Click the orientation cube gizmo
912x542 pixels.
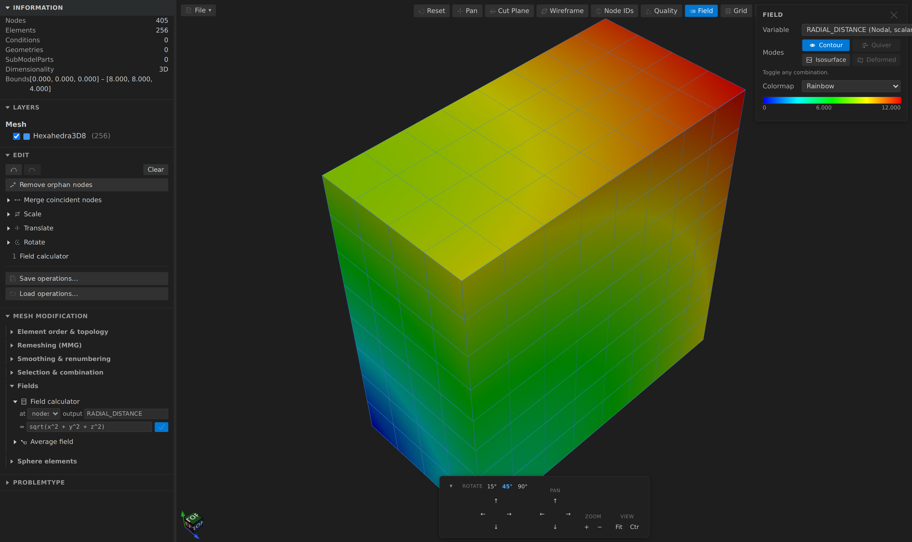tap(192, 524)
